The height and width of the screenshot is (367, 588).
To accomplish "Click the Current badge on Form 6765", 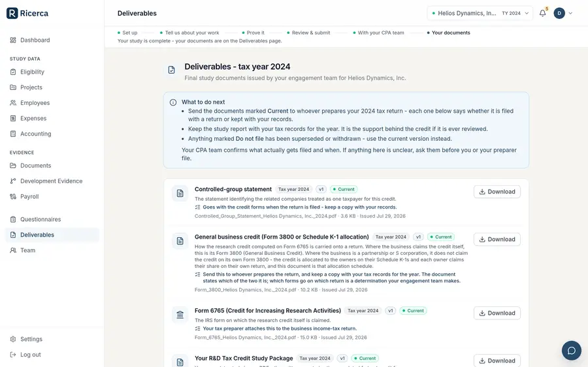I will (413, 310).
